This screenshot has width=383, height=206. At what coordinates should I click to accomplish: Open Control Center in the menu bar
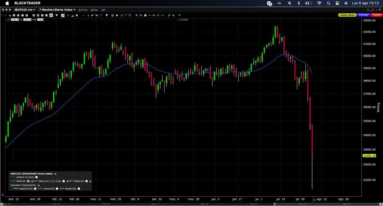pyautogui.click(x=337, y=3)
